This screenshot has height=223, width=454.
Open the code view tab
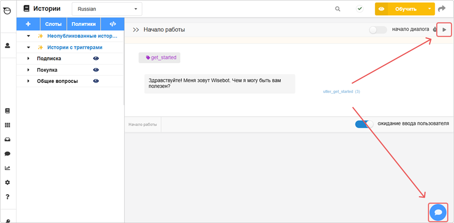click(x=112, y=24)
